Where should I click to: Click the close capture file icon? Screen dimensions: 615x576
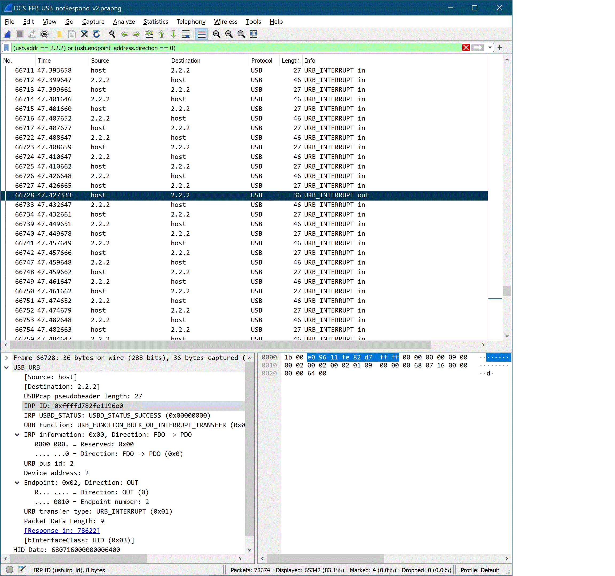click(x=84, y=34)
